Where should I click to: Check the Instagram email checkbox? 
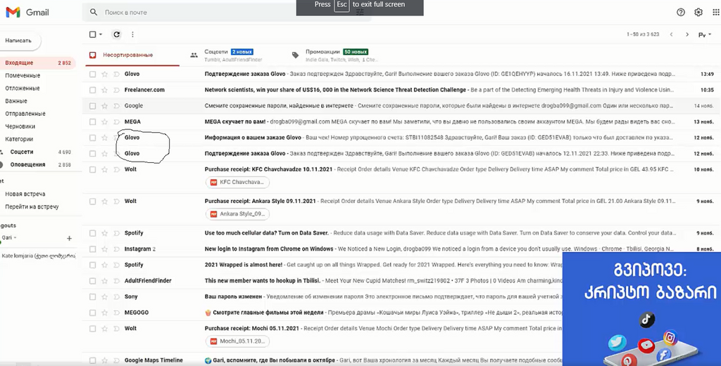[92, 249]
